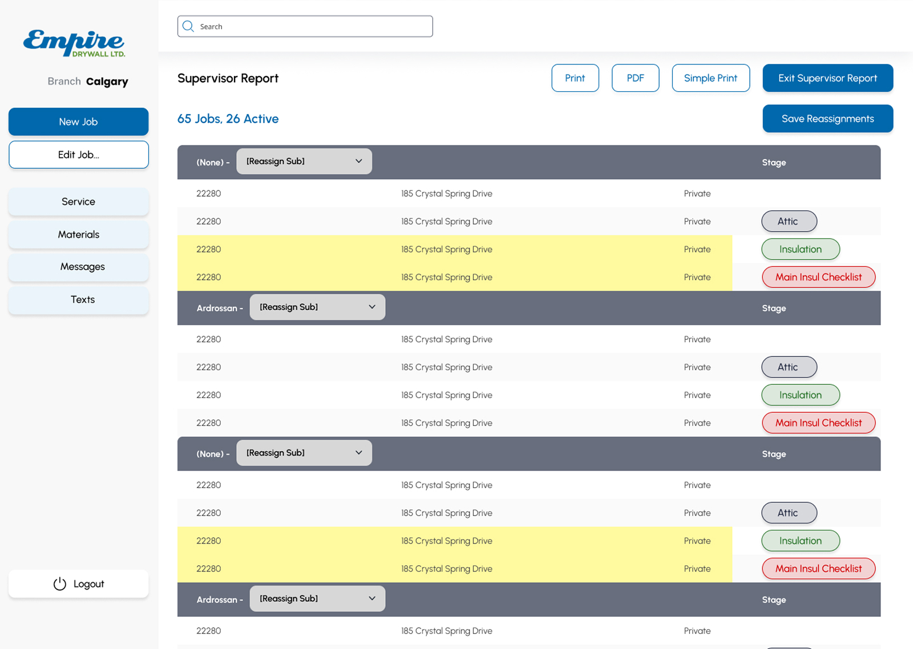Open the first Reassign Sub dropdown

[x=304, y=161]
